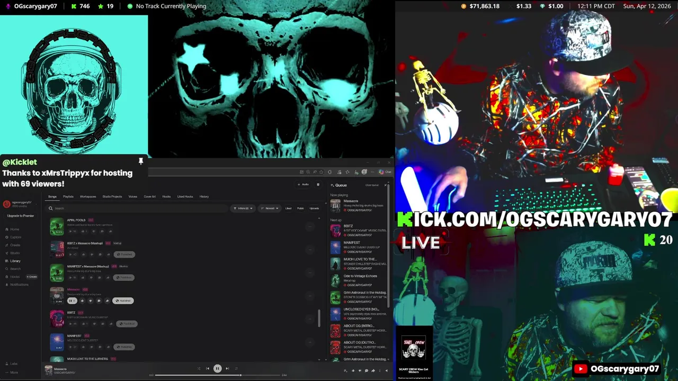678x381 pixels.
Task: Click the player progress bar
Action: 218,375
